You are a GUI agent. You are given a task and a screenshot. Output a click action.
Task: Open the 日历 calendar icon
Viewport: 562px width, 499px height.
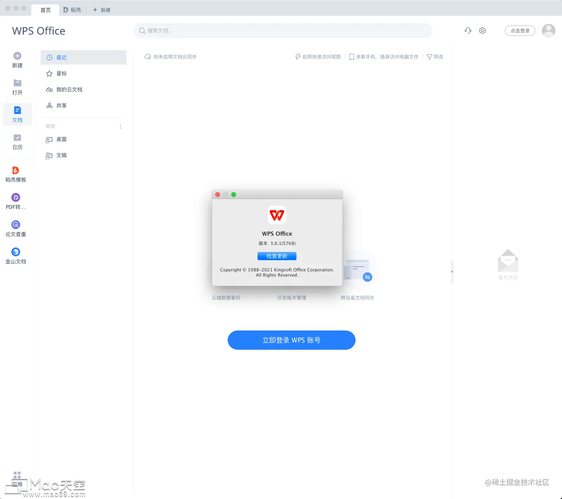(17, 138)
